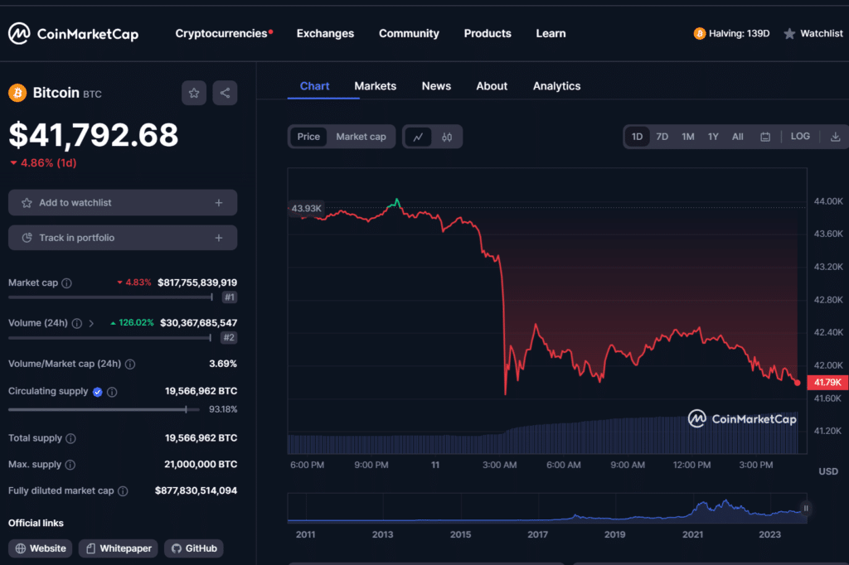The width and height of the screenshot is (849, 565).
Task: Click the #2 volume rank badge
Action: (x=229, y=338)
